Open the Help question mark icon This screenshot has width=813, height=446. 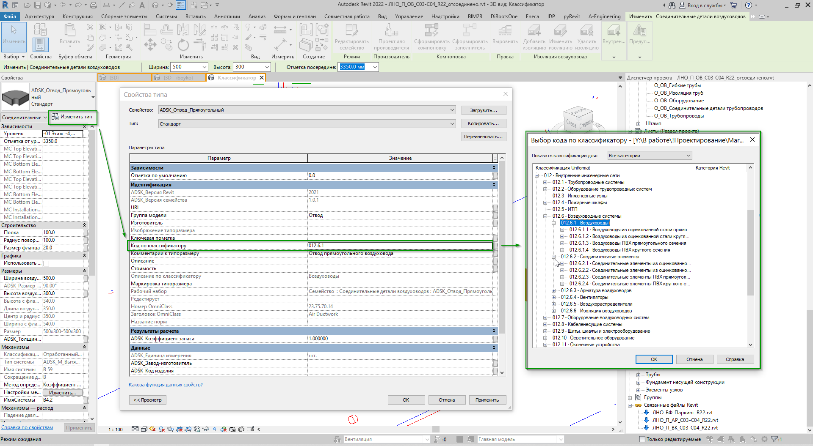pyautogui.click(x=749, y=5)
